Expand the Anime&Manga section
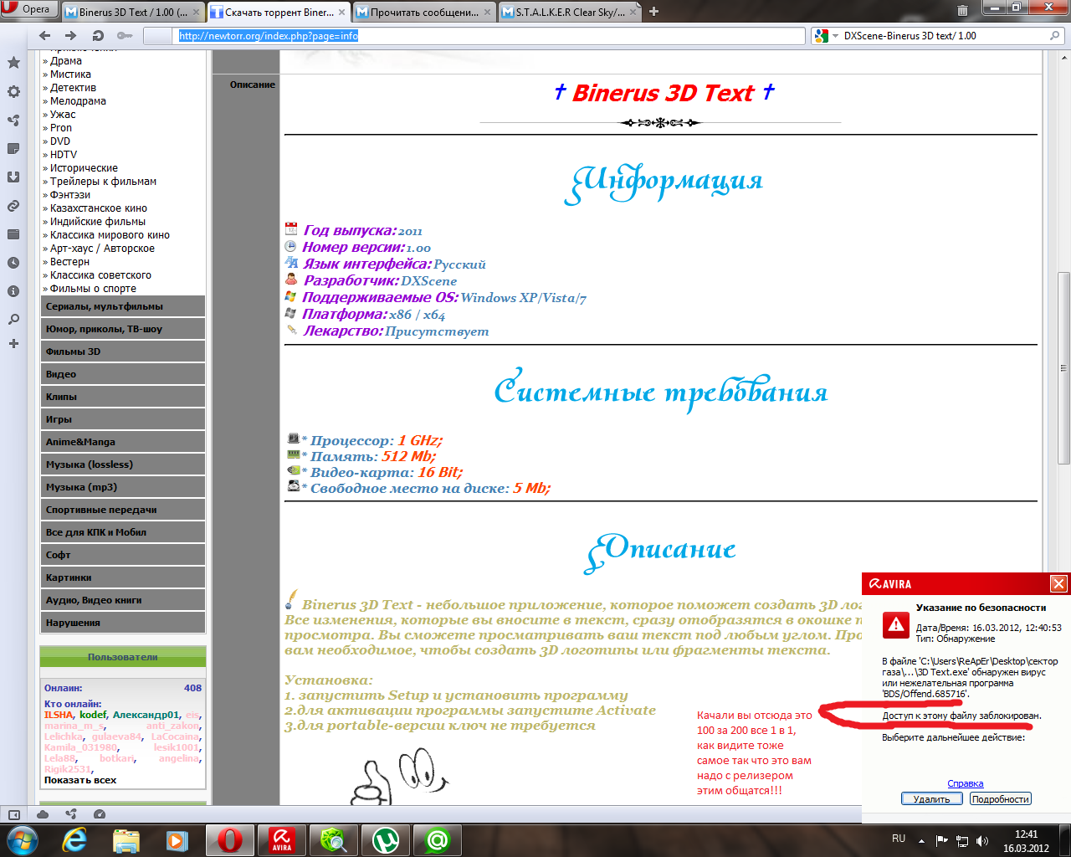This screenshot has width=1071, height=857. [123, 442]
